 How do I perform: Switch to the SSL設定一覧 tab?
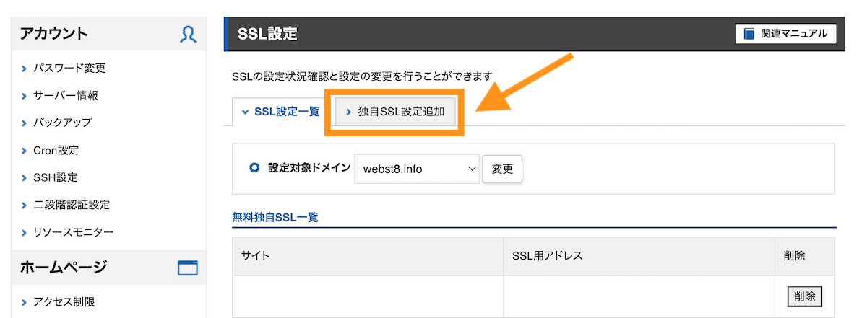[x=280, y=112]
